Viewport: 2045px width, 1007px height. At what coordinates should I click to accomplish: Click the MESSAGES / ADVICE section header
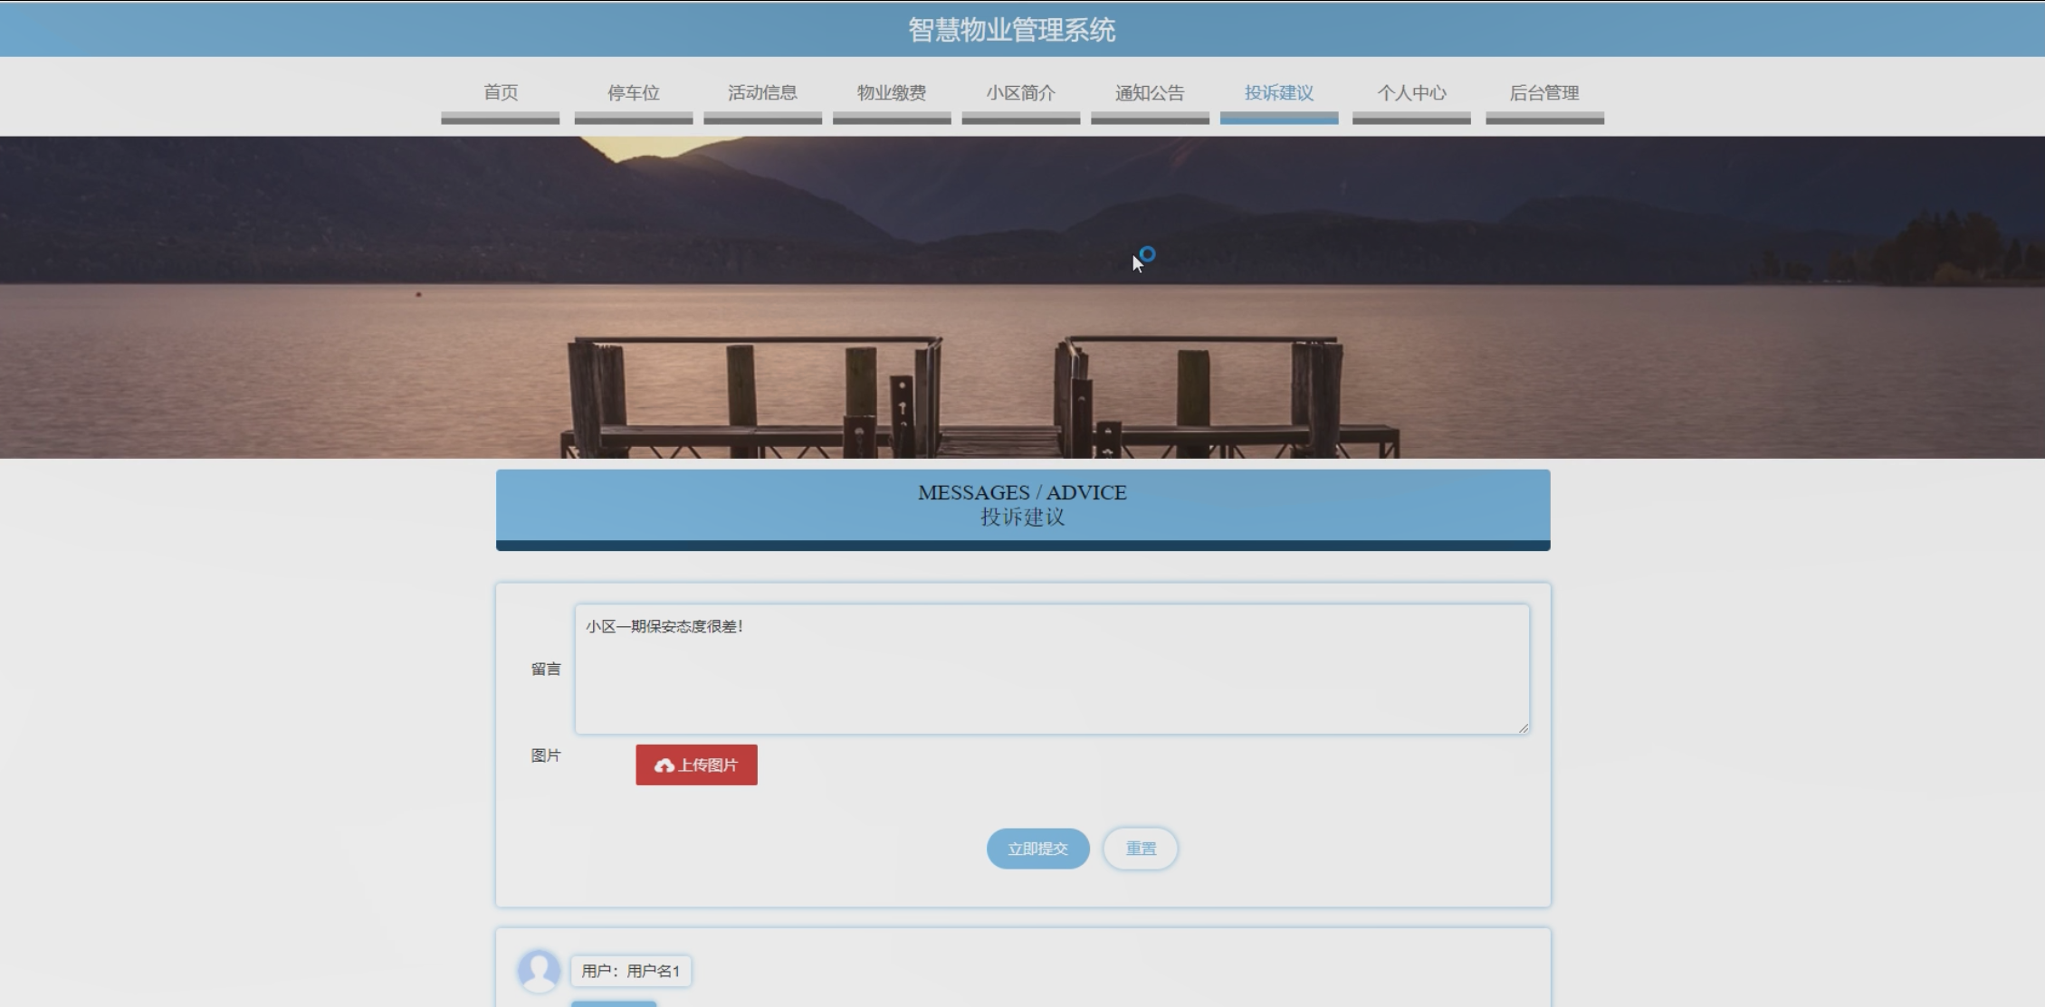[x=1022, y=505]
